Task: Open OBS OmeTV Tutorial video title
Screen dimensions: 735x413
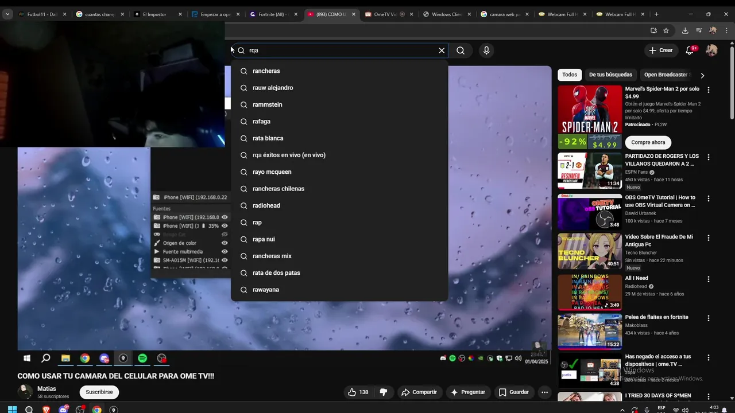Action: pyautogui.click(x=660, y=201)
